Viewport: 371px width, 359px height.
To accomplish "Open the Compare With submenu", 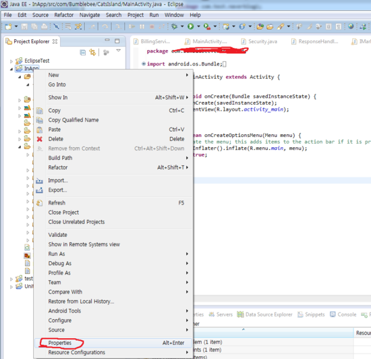I will pyautogui.click(x=113, y=292).
